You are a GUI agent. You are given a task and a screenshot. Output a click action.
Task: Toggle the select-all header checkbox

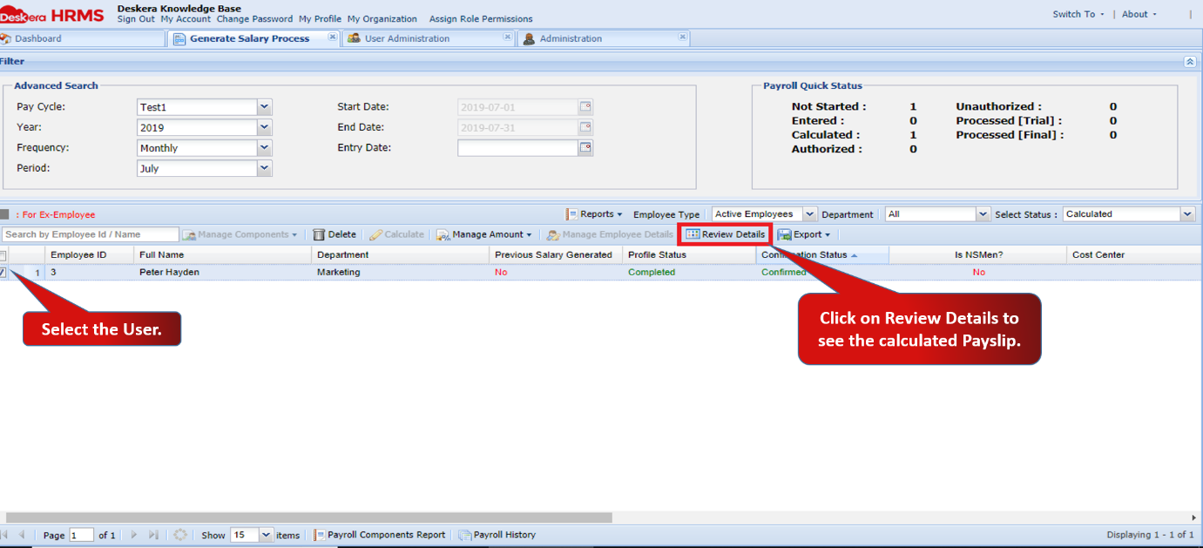pos(3,255)
